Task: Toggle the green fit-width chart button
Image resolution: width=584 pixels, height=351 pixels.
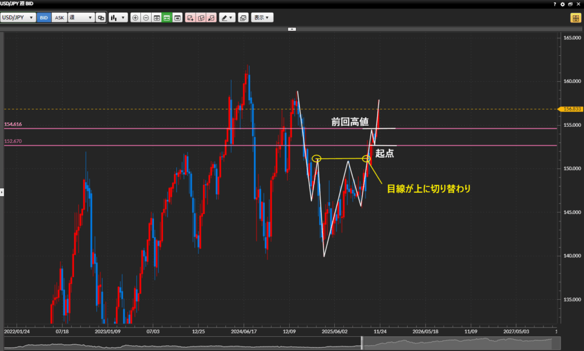Action: tap(167, 18)
